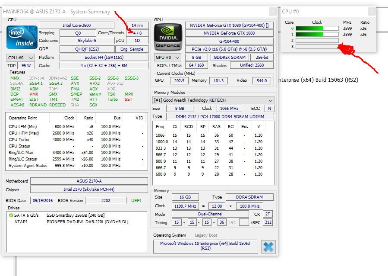
Task: Click the 64 / 160 ROPs/TMUs field
Action: [x=196, y=65]
